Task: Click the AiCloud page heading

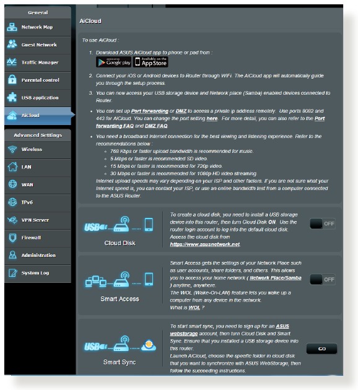Action: click(x=90, y=21)
